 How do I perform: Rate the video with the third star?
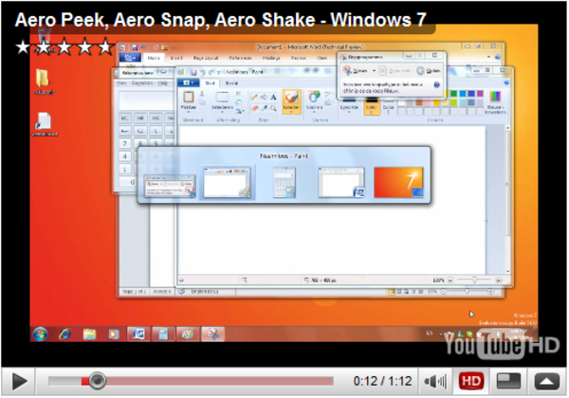[x=64, y=47]
